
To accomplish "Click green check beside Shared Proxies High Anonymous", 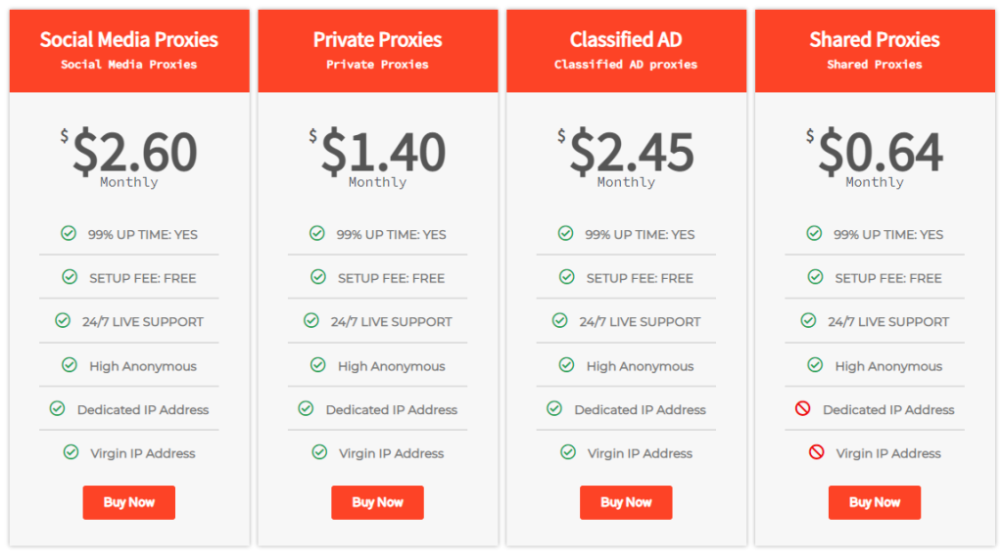I will [x=815, y=365].
